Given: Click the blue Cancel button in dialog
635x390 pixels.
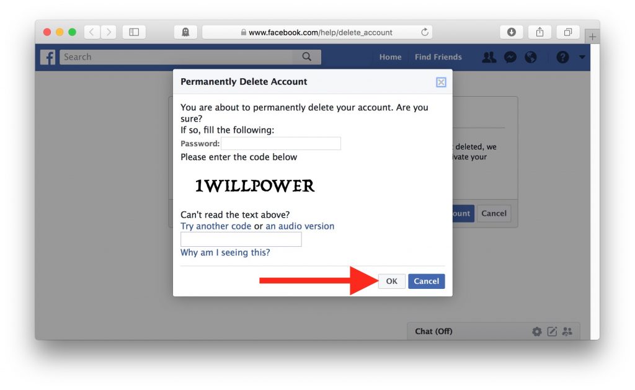Looking at the screenshot, I should click(427, 281).
